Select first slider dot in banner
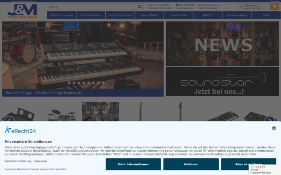The height and width of the screenshot is (175, 281). tap(64, 83)
